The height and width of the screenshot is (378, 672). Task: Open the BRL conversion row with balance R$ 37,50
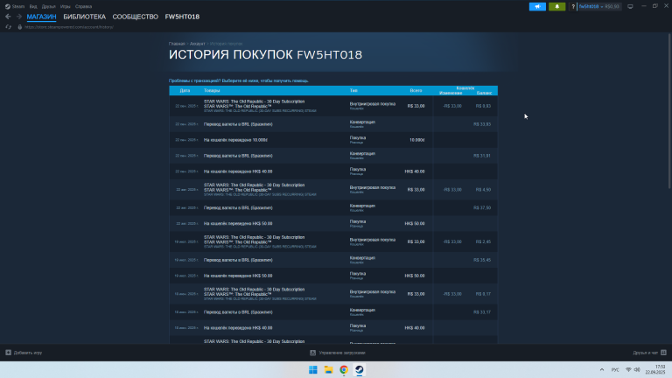click(333, 208)
